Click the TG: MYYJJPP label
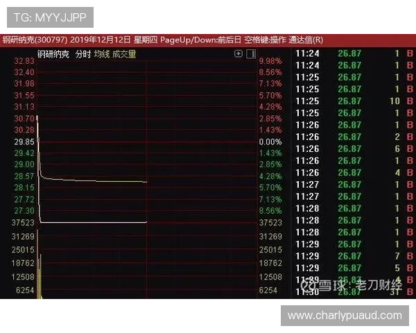This screenshot has width=416, height=333. click(x=49, y=16)
